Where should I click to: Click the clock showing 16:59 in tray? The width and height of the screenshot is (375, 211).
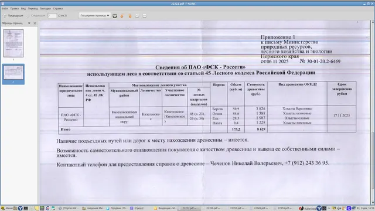click(366, 209)
